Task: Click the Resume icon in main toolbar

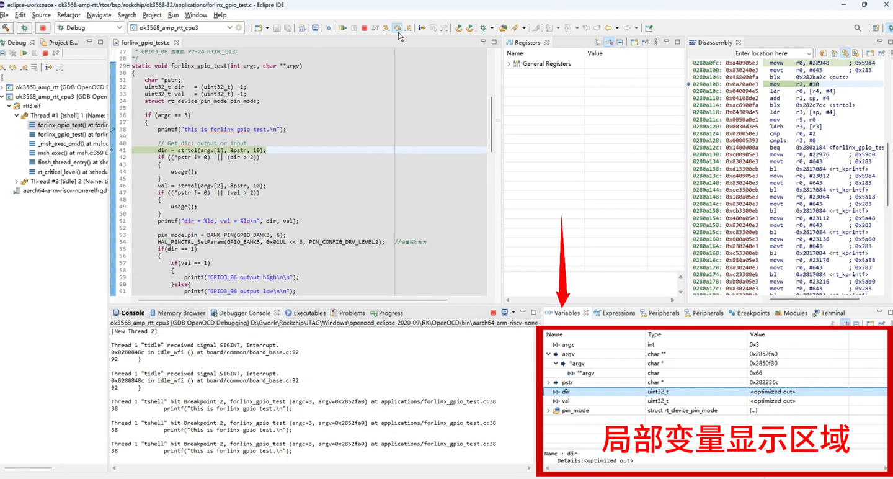Action: point(342,28)
